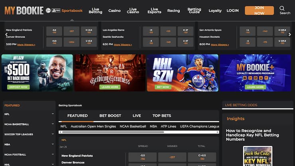Viewport: 295px width, 166px height.
Task: Select Broncos +204 moneyline in top carousel
Action: tap(71, 42)
